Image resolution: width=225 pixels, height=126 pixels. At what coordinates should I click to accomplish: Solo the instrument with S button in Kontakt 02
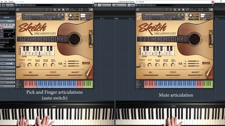(186, 15)
